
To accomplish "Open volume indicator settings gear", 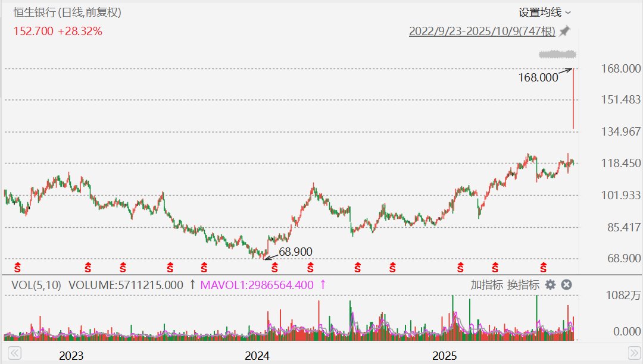I will coord(551,285).
